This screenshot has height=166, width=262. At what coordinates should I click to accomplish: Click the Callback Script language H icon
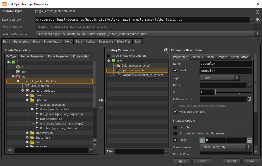click(x=249, y=99)
